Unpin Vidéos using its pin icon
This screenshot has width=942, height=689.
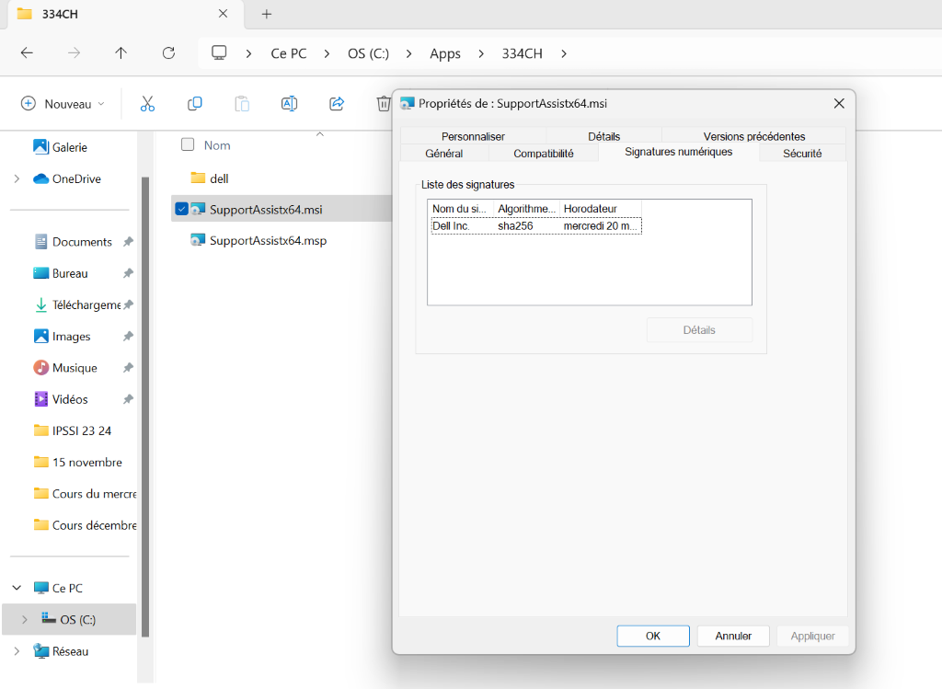click(128, 399)
